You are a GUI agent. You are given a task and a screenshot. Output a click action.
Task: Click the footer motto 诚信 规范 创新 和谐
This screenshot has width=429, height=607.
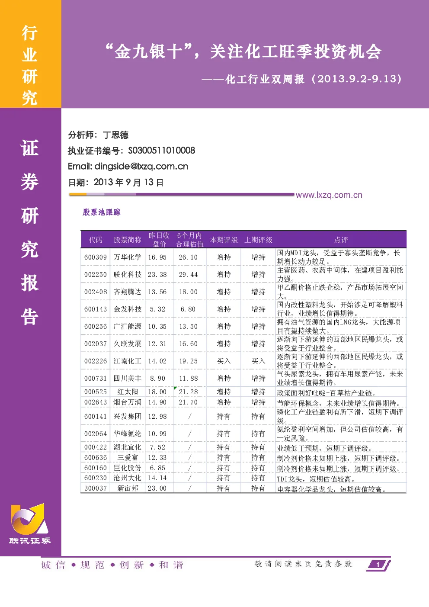(x=112, y=565)
